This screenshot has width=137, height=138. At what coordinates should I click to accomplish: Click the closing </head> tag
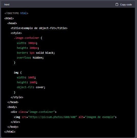[x=13, y=102]
